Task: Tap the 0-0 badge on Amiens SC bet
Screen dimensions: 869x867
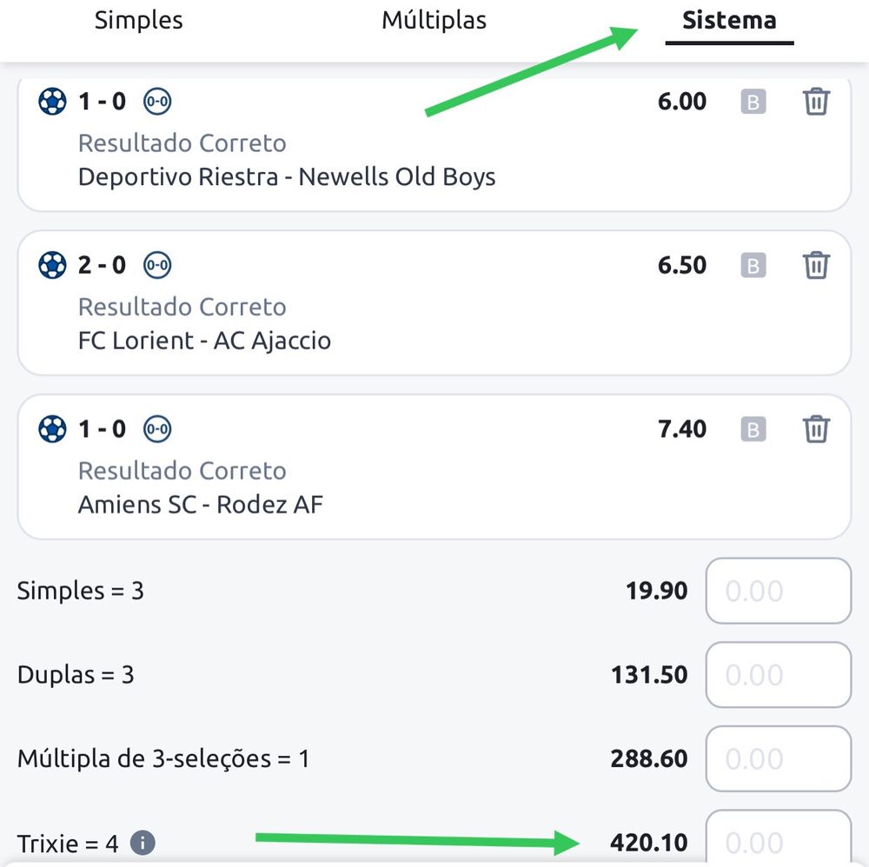Action: (x=157, y=428)
